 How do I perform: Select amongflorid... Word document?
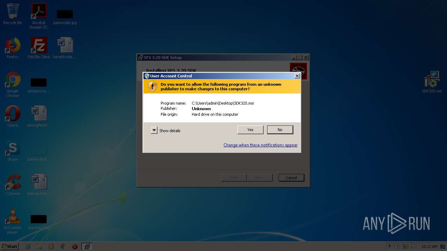[x=39, y=116]
